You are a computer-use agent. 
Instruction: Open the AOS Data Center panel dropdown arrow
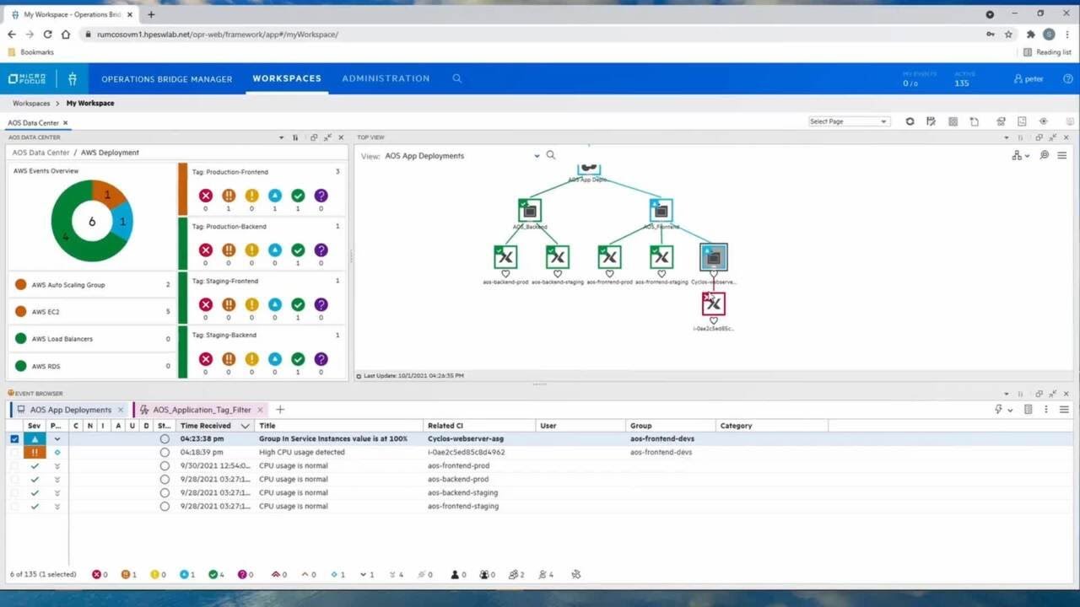point(283,137)
